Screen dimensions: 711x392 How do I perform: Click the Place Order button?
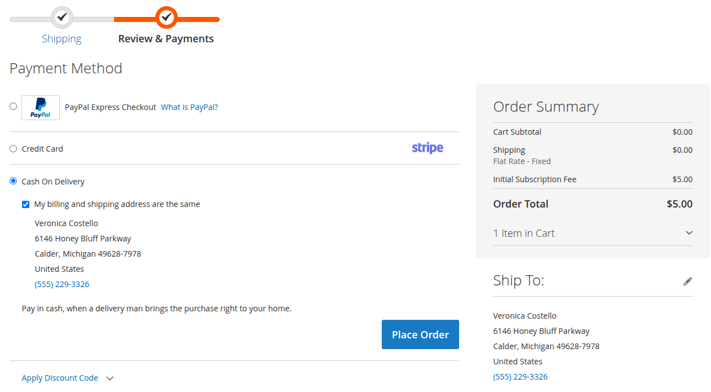tap(420, 334)
